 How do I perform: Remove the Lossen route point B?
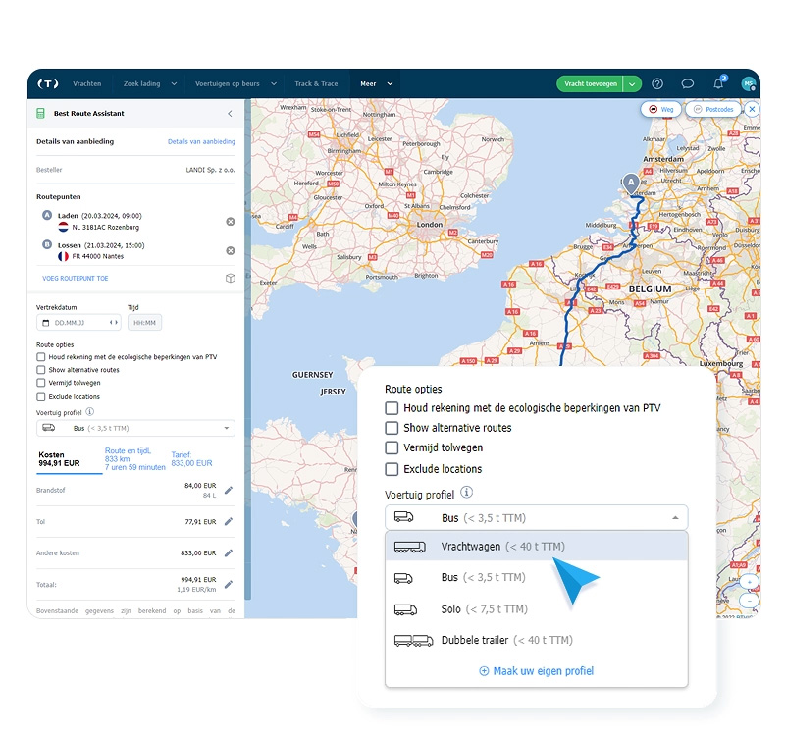click(x=231, y=251)
